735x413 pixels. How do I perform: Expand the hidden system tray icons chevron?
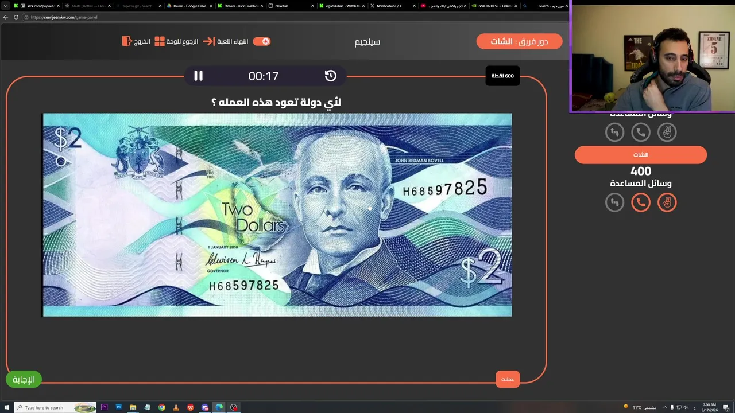point(665,407)
